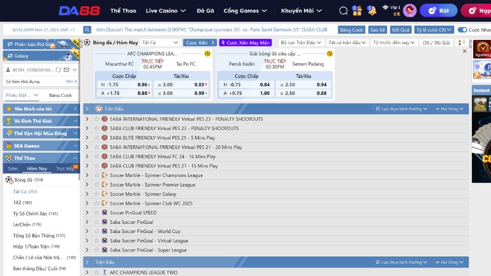Screen dimensions: 491x276
Task: Click Soccer Marble Spinner Galaxy league icon
Action: coord(104,194)
